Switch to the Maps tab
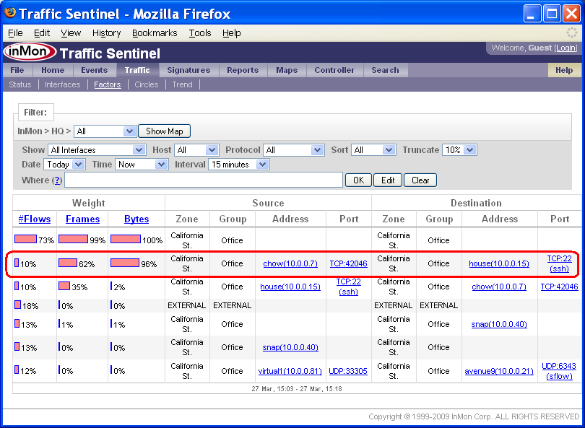This screenshot has width=585, height=428. tap(287, 70)
